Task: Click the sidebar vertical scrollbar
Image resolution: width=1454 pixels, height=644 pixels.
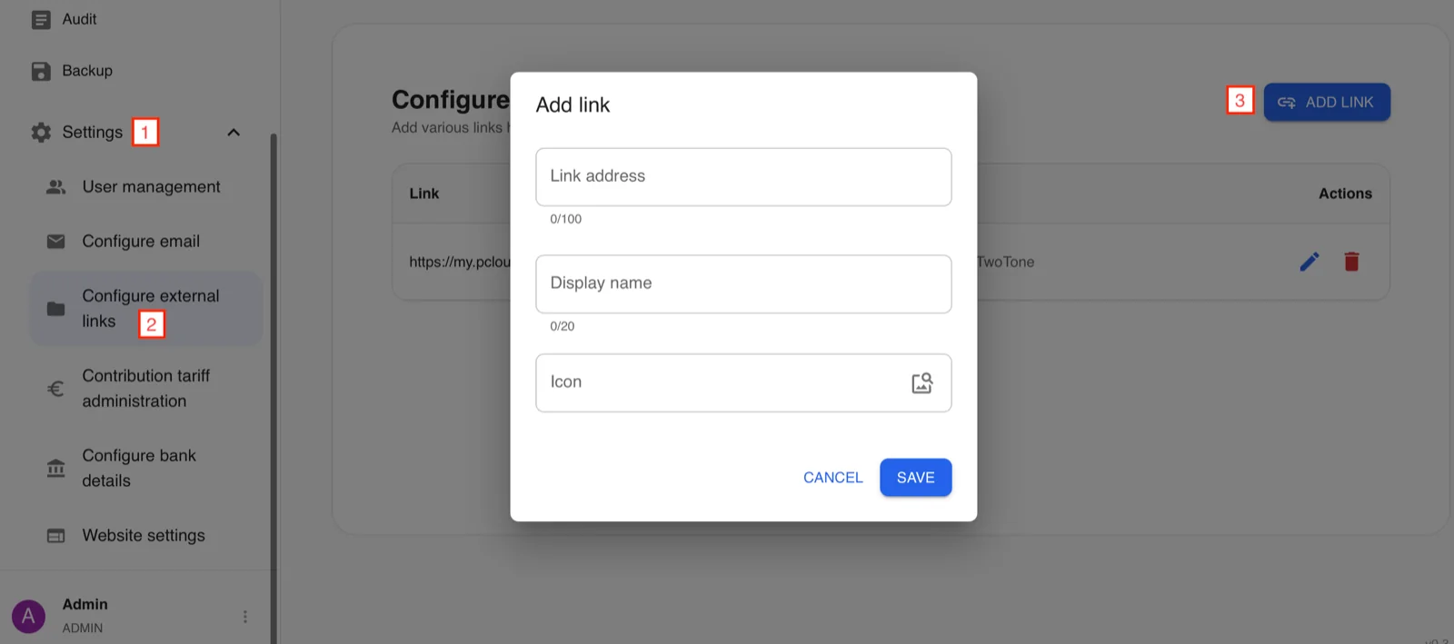Action: point(274,389)
